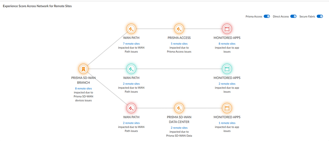The image size is (329, 141).
Task: Click the Prisma SD-WAN Data Center icon
Action: click(179, 108)
